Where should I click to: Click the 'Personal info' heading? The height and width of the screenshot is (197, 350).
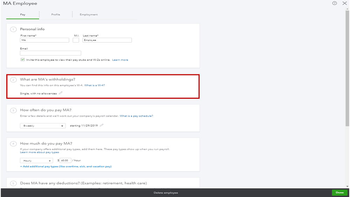pos(32,29)
